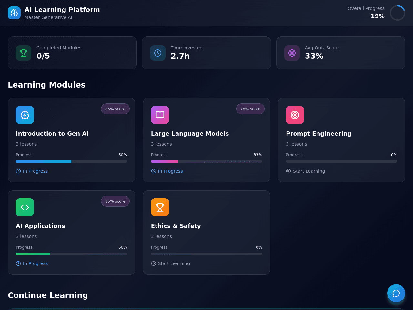Click the AI Learning Platform title
The width and height of the screenshot is (413, 310).
click(x=62, y=10)
